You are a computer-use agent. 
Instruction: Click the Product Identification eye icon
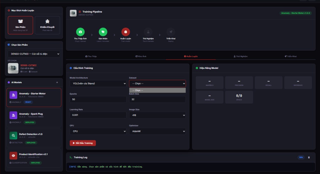13,156
